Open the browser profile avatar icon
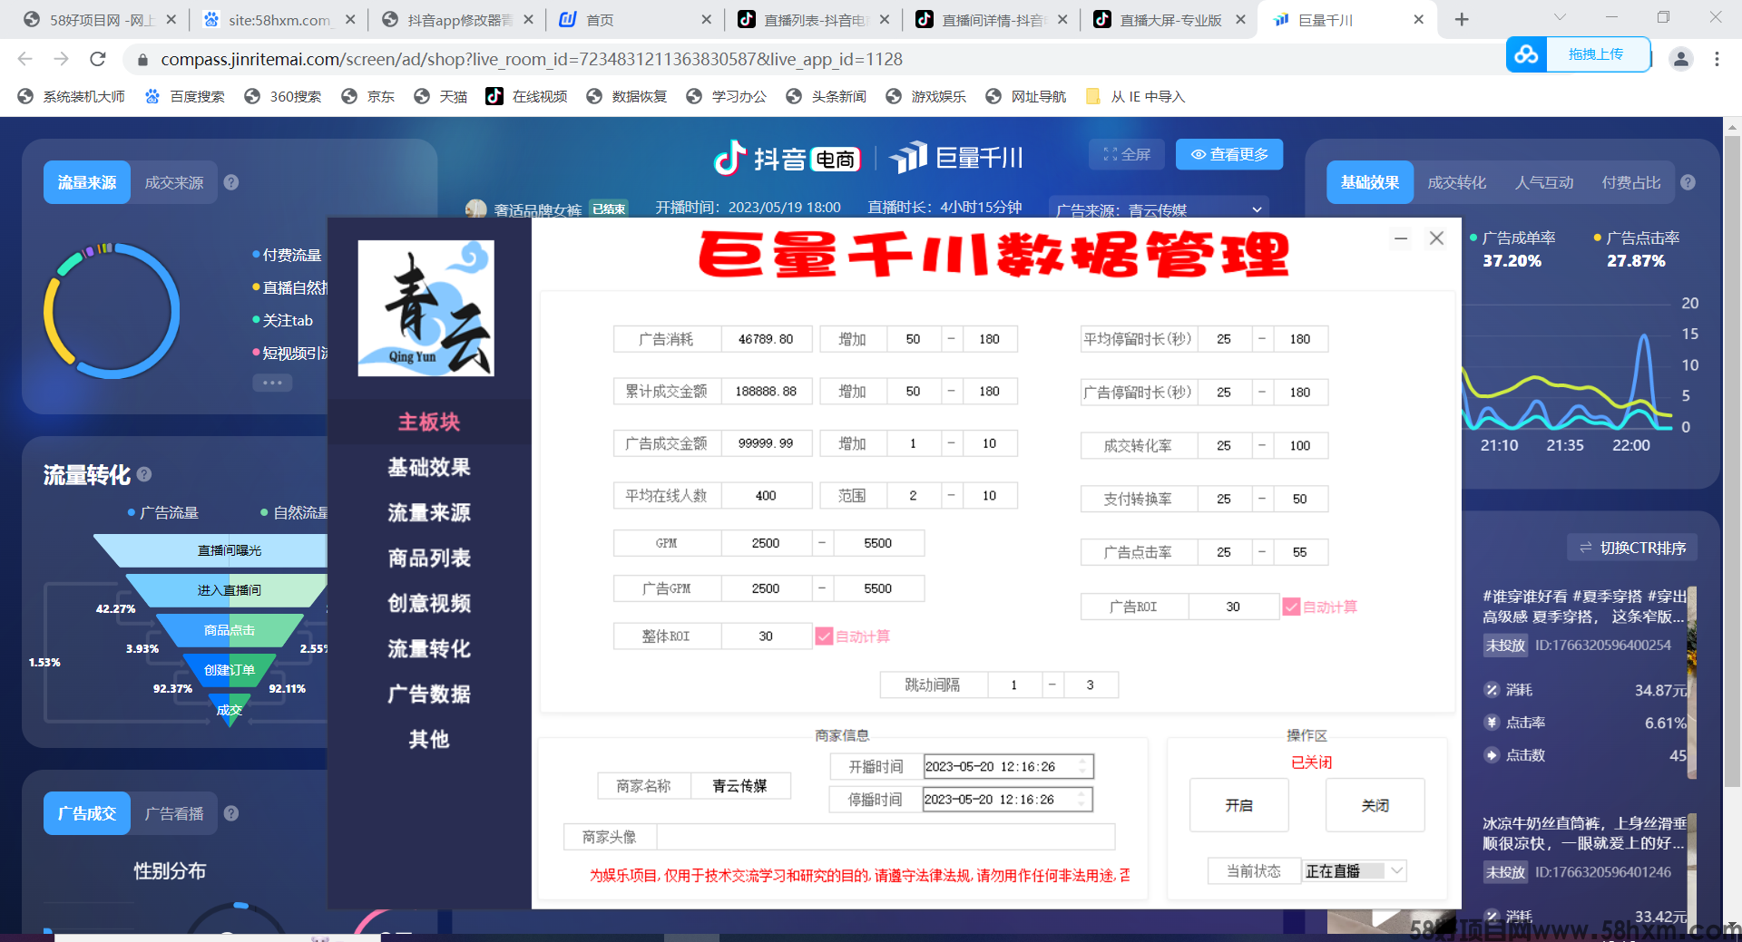The width and height of the screenshot is (1742, 942). [1681, 59]
